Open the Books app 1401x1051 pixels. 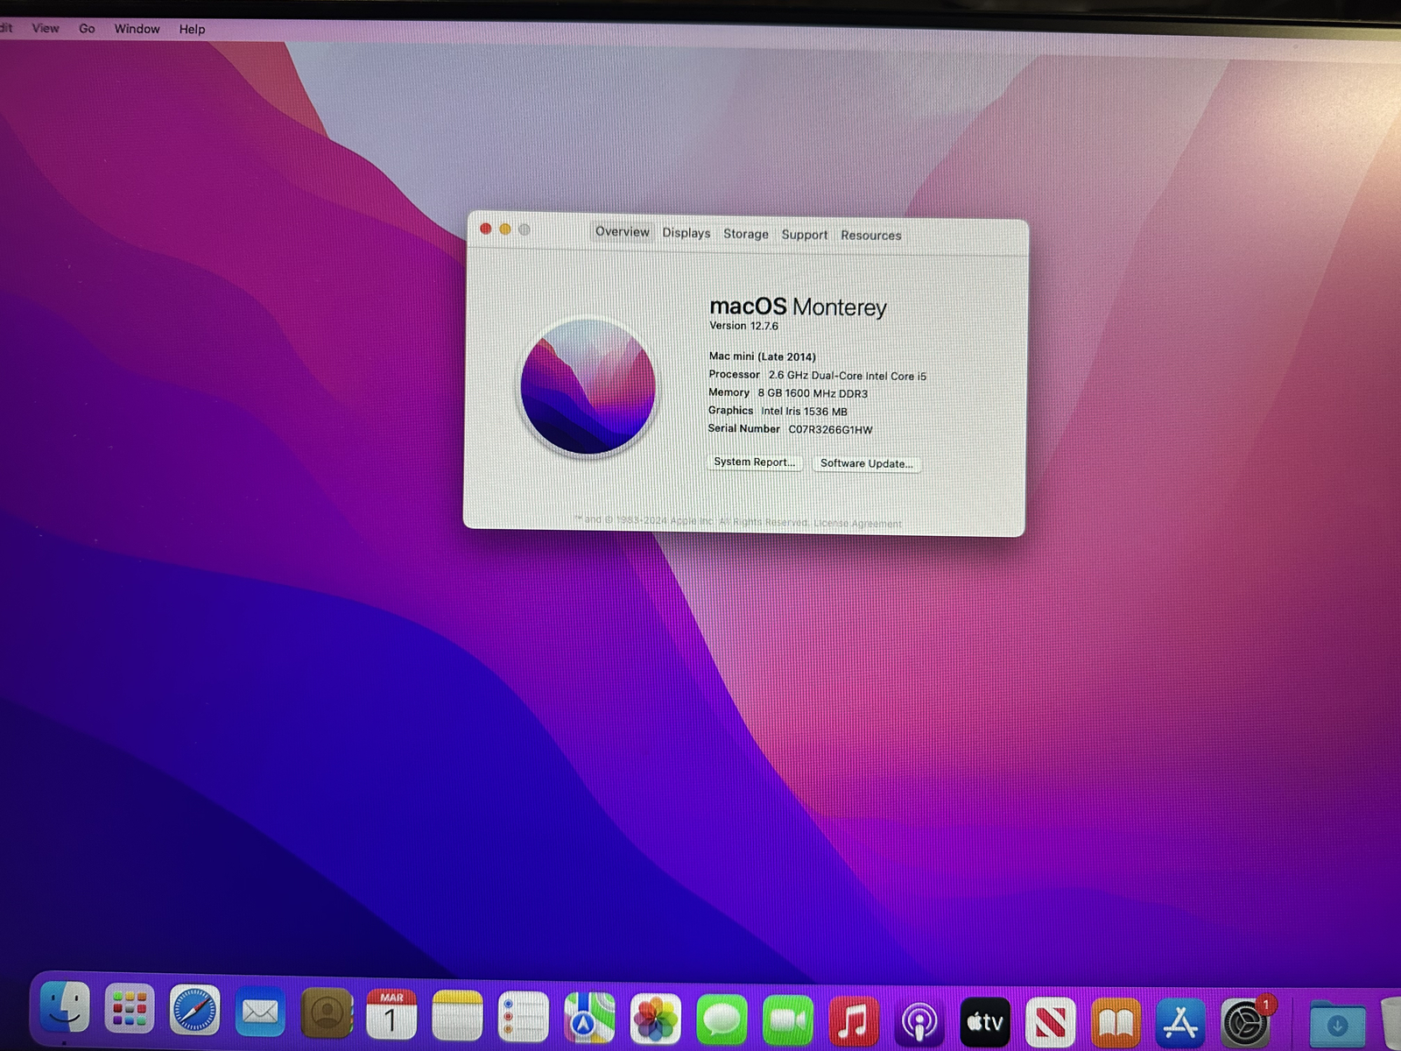pos(1116,1023)
